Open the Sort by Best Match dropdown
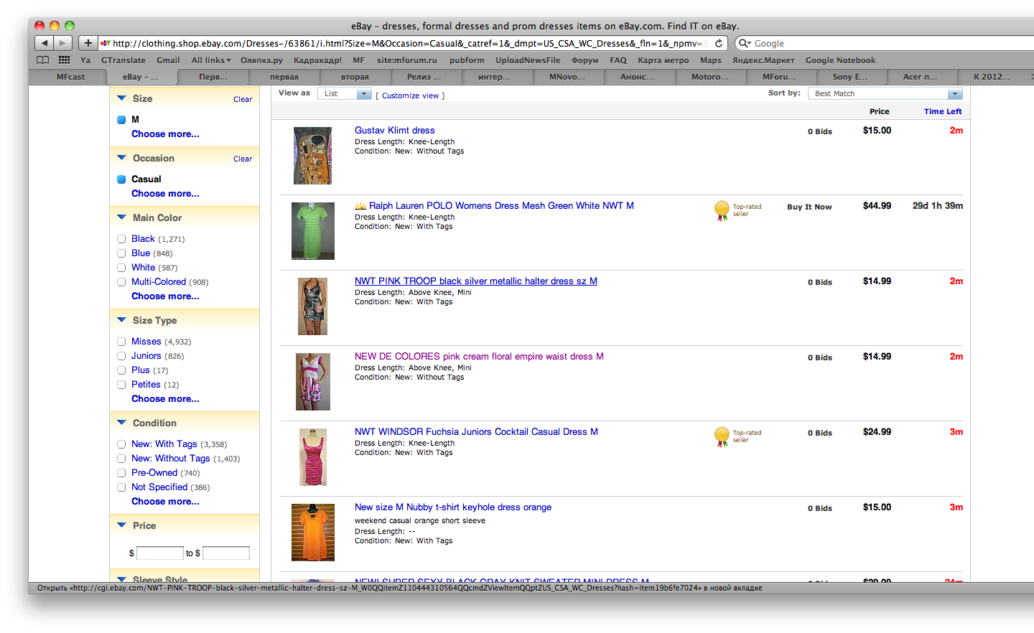 coord(885,94)
